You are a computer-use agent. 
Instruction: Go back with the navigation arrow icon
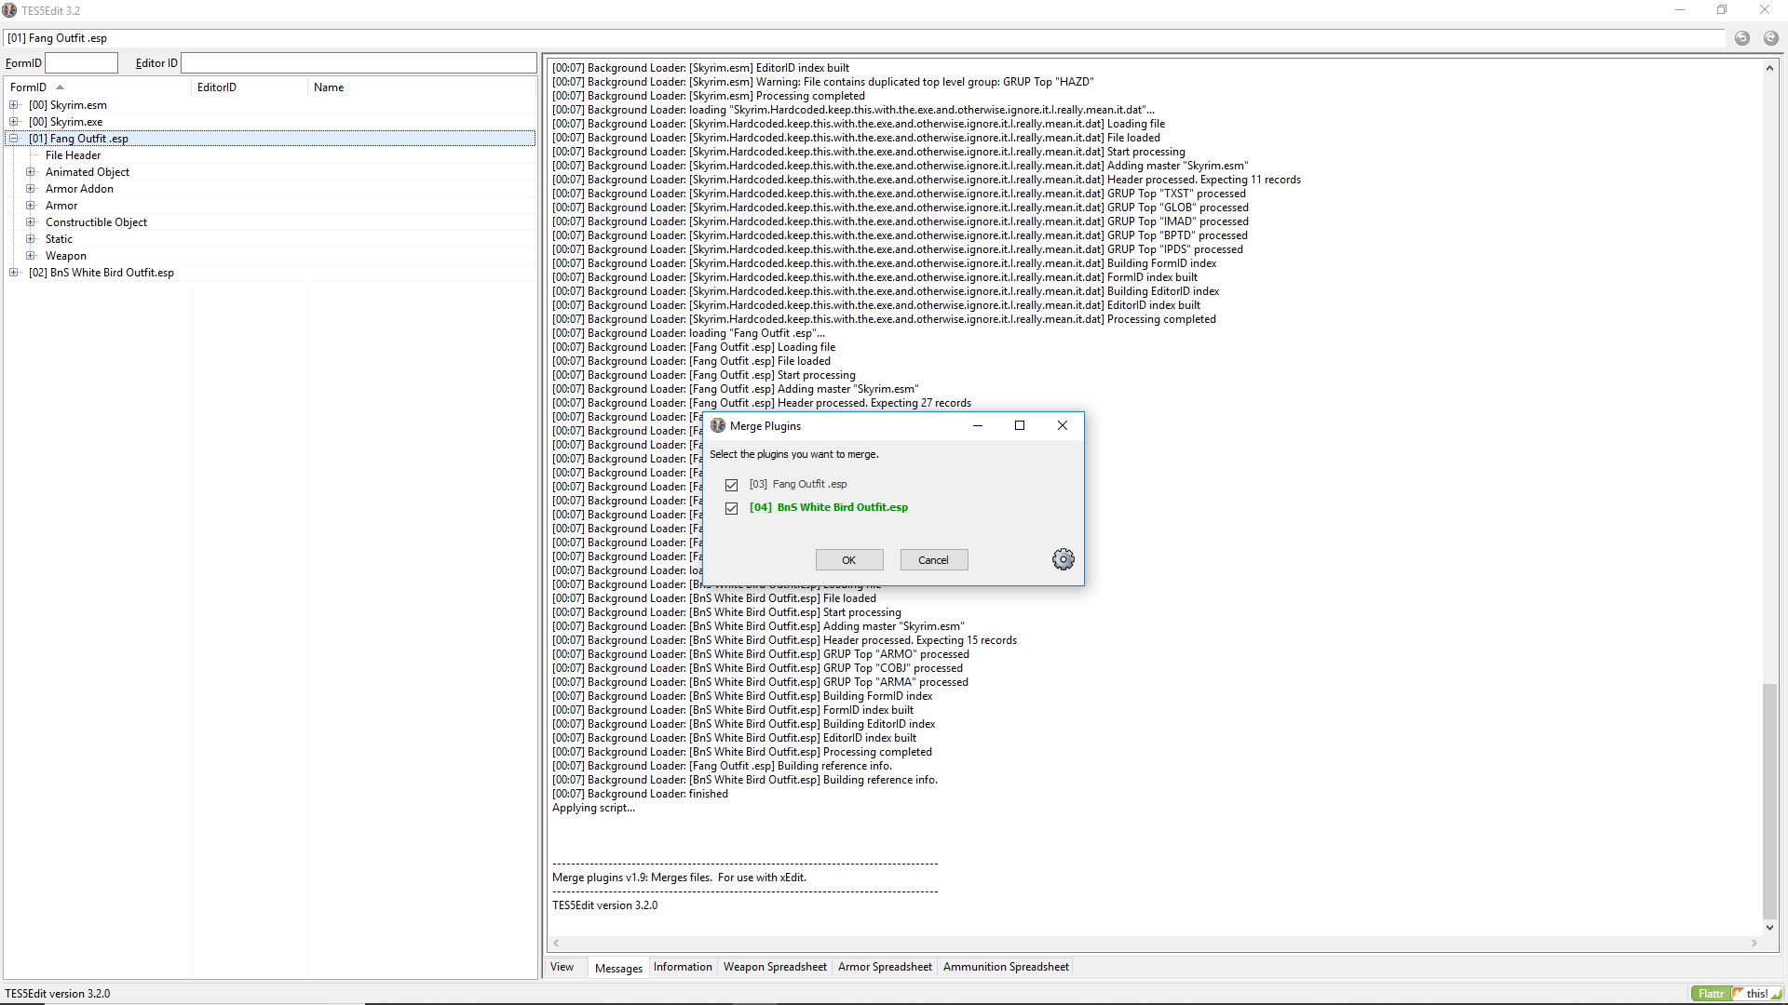pos(1741,38)
